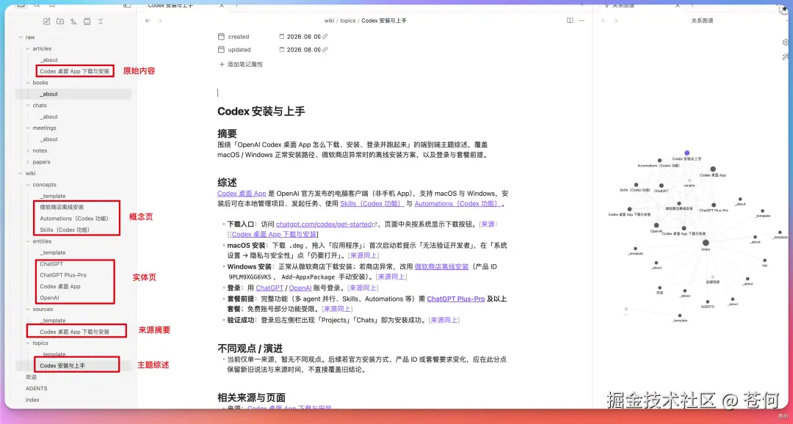793x424 pixels.
Task: Open the ChatGPT entity note
Action: [x=51, y=264]
